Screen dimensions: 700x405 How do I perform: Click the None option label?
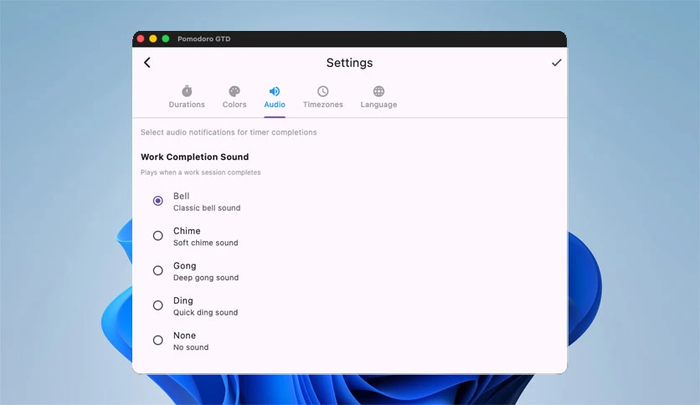pyautogui.click(x=184, y=336)
